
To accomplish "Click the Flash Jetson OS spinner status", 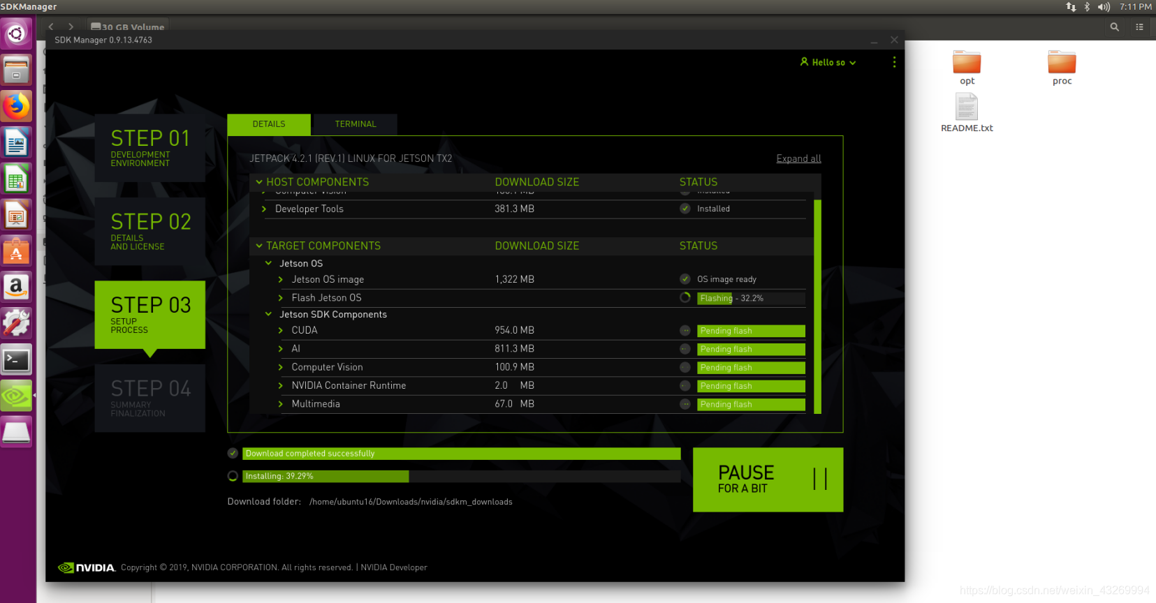I will pyautogui.click(x=685, y=298).
